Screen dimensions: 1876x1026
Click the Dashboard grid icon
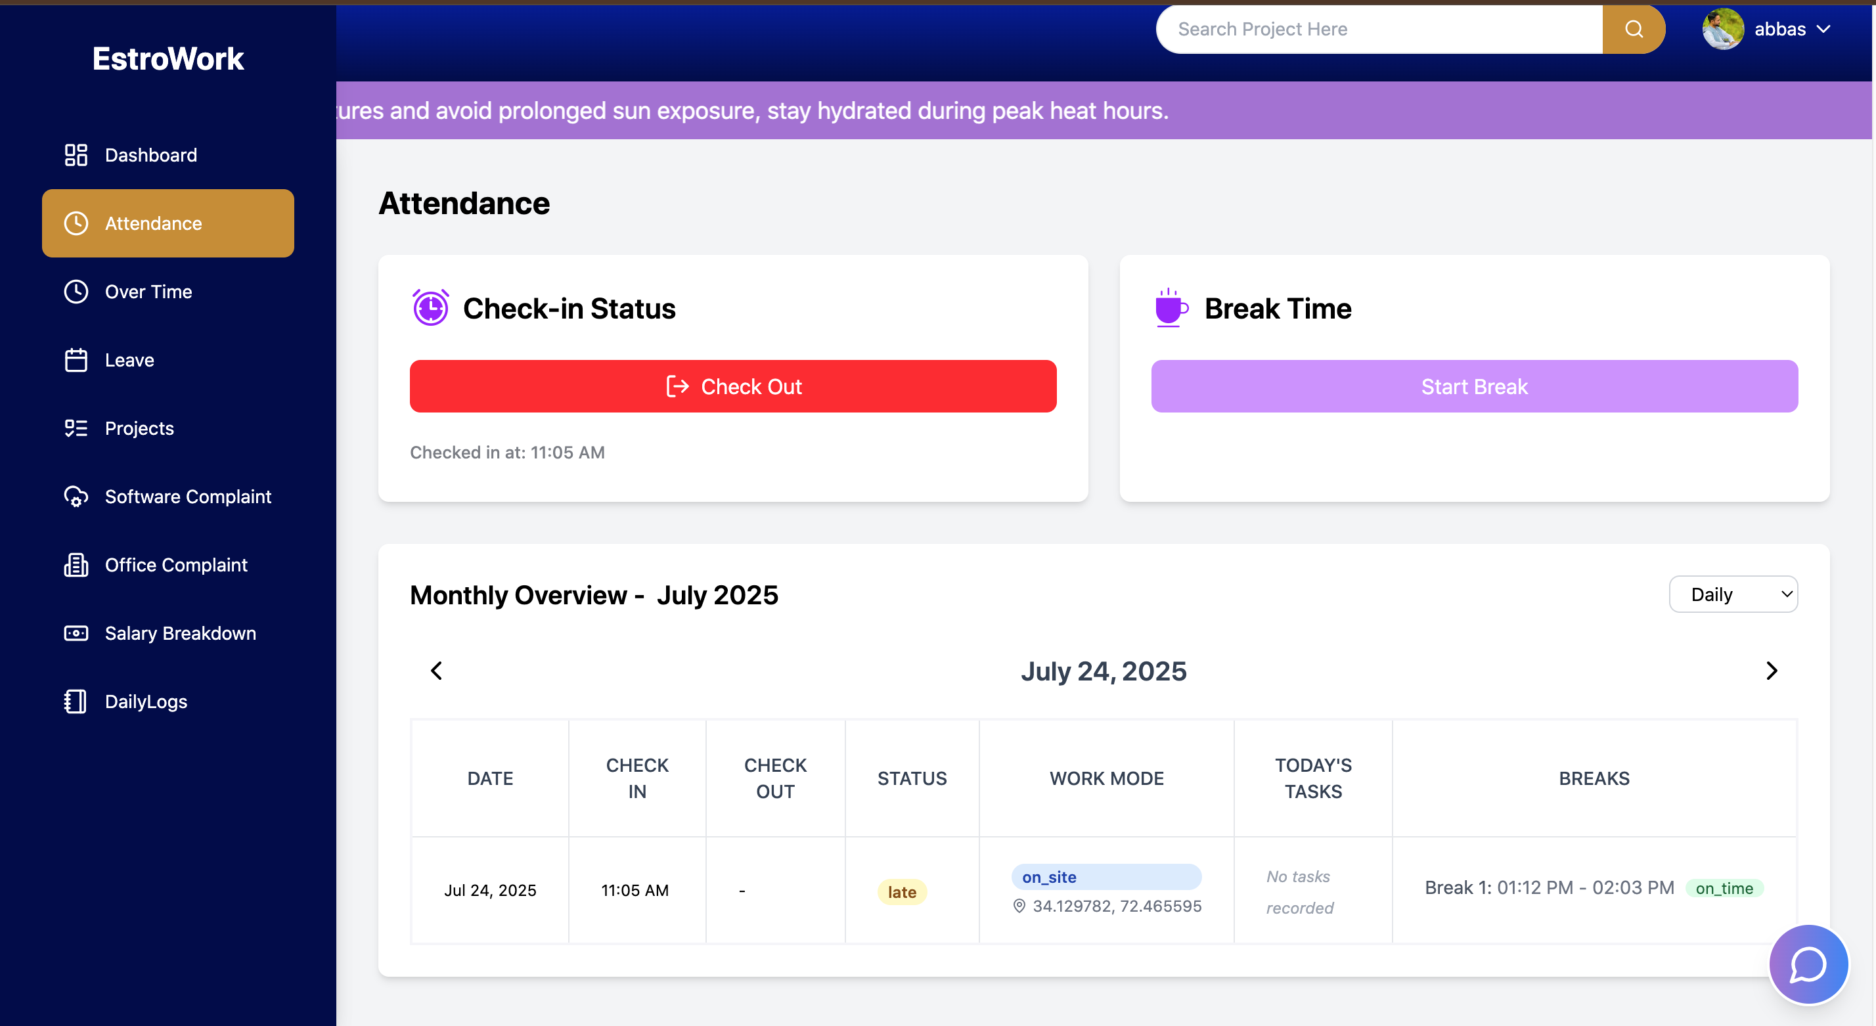coord(76,155)
